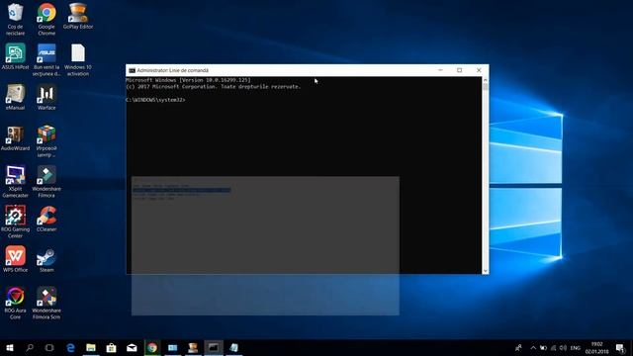Click the console scrollbar down arrow

pos(486,271)
